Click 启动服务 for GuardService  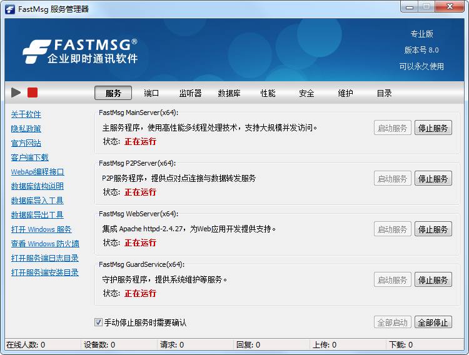click(393, 279)
